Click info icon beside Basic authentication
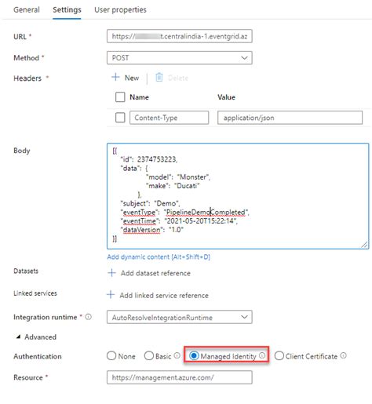 coord(177,355)
